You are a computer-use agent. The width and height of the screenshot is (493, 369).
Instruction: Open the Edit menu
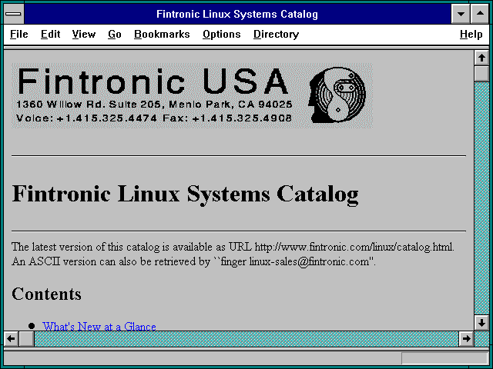50,34
